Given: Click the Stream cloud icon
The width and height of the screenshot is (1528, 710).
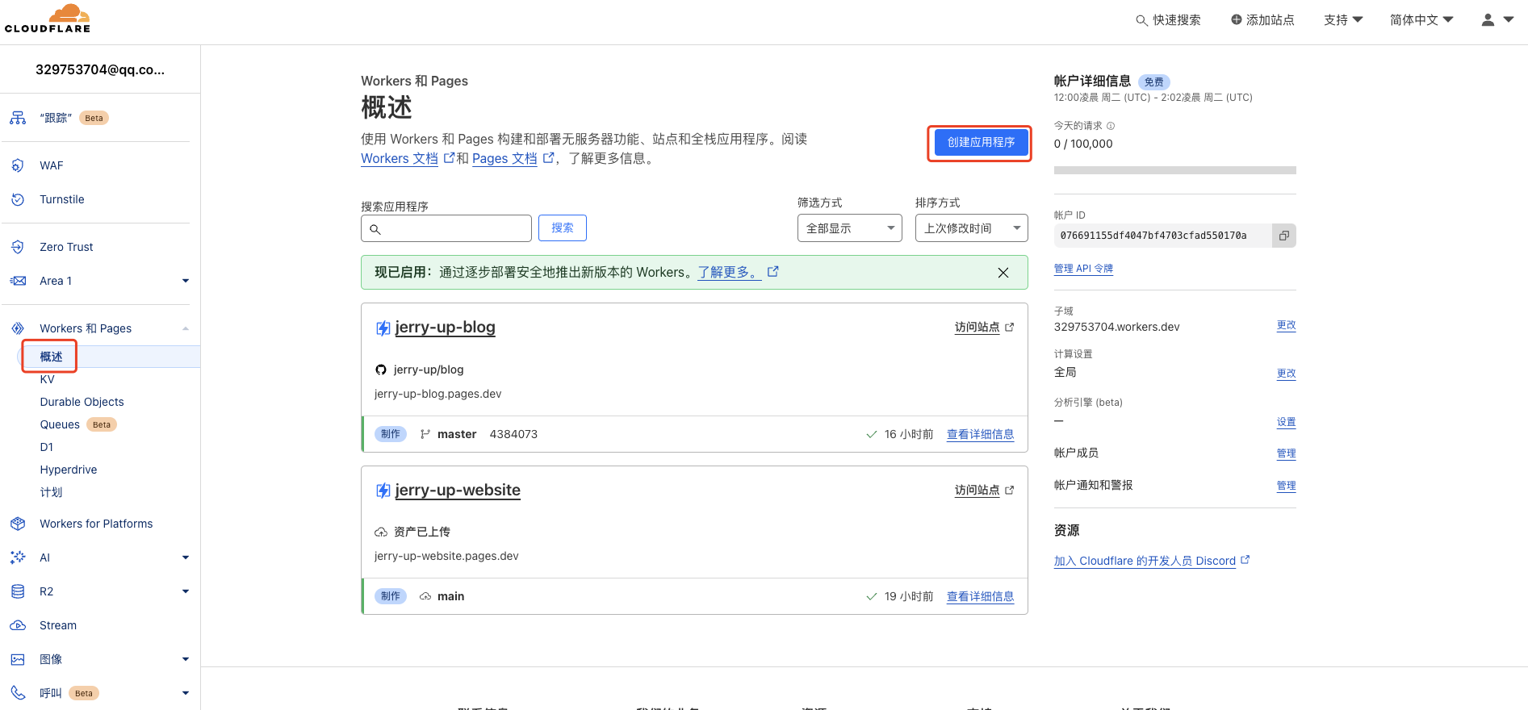Looking at the screenshot, I should point(18,625).
